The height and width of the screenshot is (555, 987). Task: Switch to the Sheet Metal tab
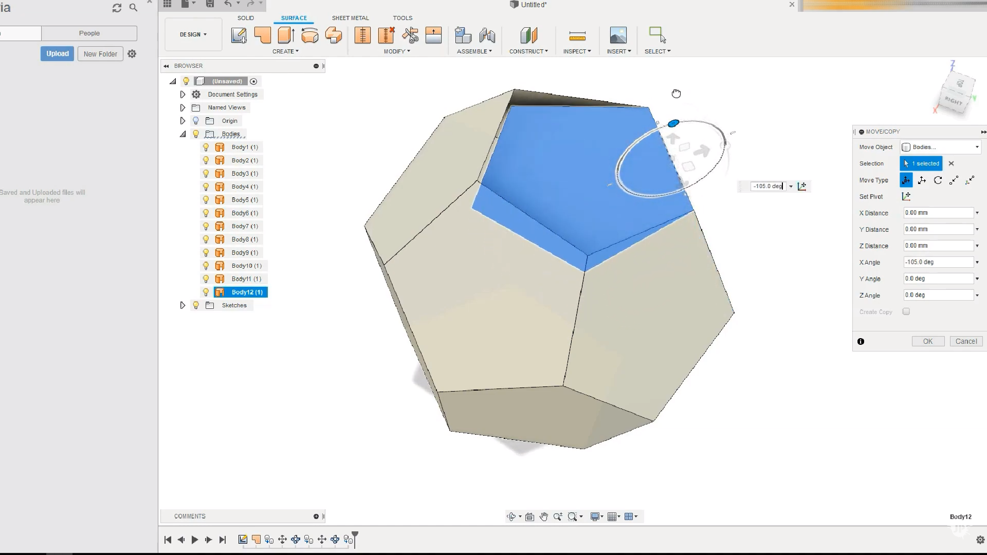[350, 18]
